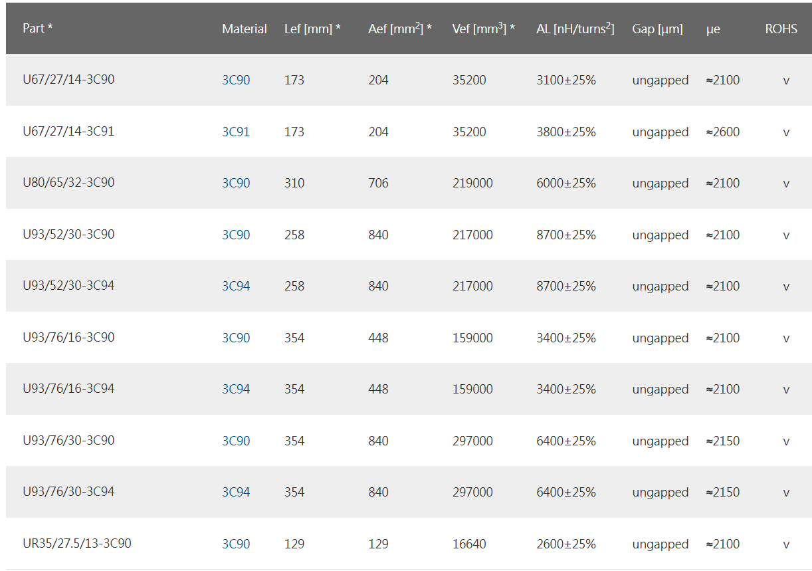Click Vef 159000 in U93/76/16-3C94 row

coord(472,389)
